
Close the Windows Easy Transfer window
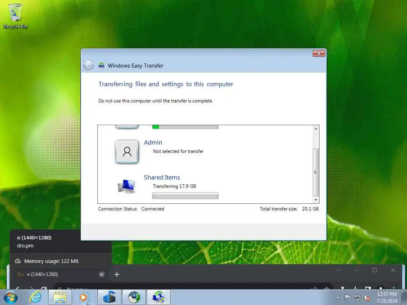point(319,54)
